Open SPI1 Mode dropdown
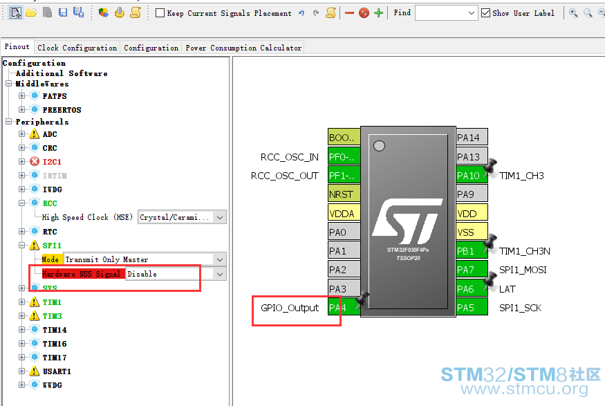This screenshot has width=605, height=406. click(145, 259)
